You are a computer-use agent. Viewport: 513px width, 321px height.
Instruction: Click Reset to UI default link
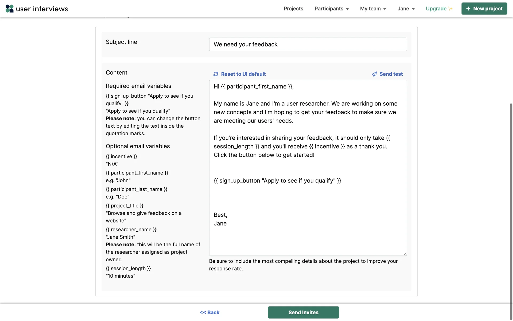[243, 74]
